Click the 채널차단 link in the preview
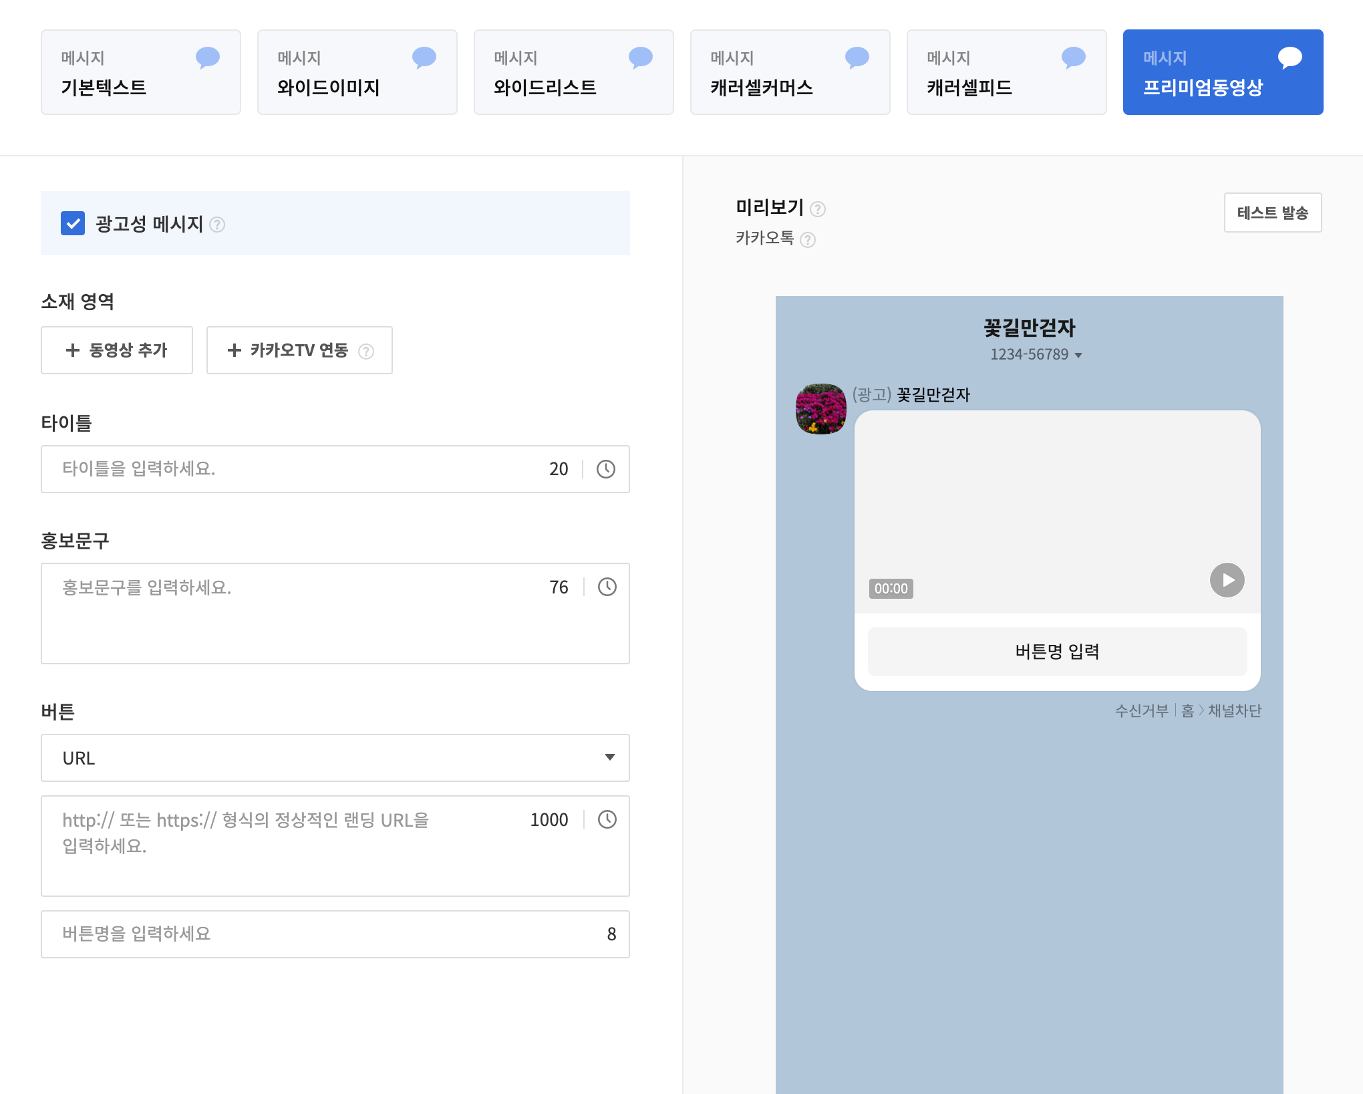The width and height of the screenshot is (1363, 1094). point(1234,710)
